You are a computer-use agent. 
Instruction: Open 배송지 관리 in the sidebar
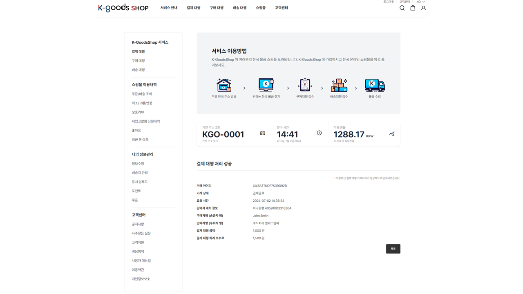point(140,173)
